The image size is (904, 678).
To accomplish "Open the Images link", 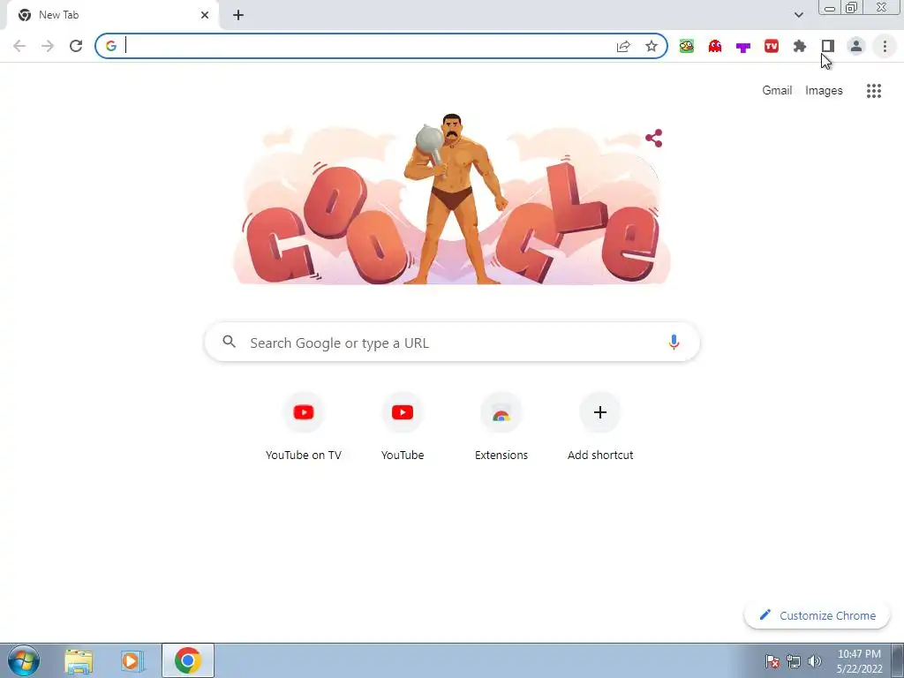I will point(824,91).
